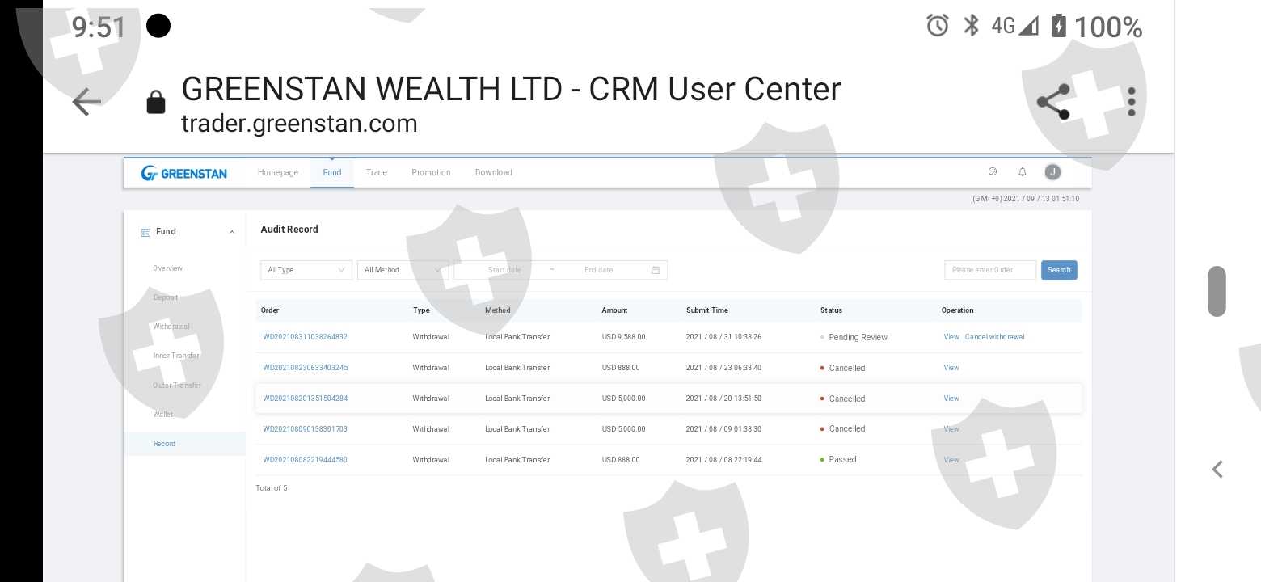This screenshot has height=582, width=1261.
Task: Click the Audit Record heading
Action: 289,230
